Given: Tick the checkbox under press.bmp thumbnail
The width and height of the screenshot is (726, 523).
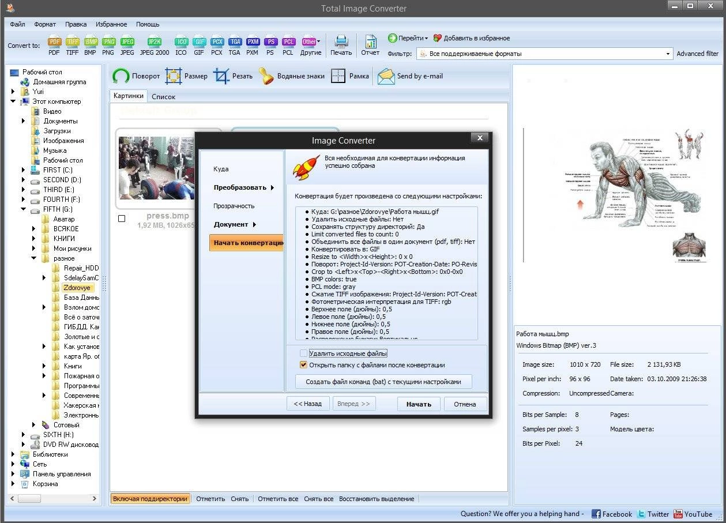Looking at the screenshot, I should click(122, 219).
